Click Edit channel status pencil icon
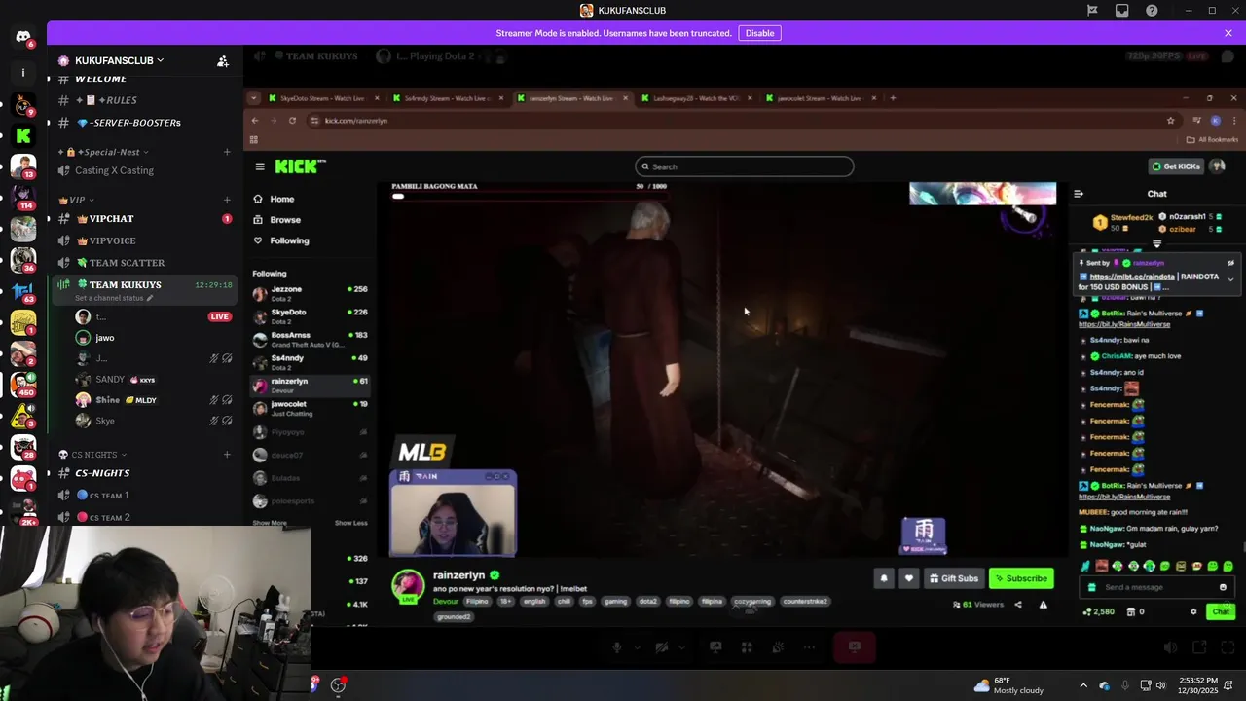The width and height of the screenshot is (1246, 701). [x=150, y=298]
